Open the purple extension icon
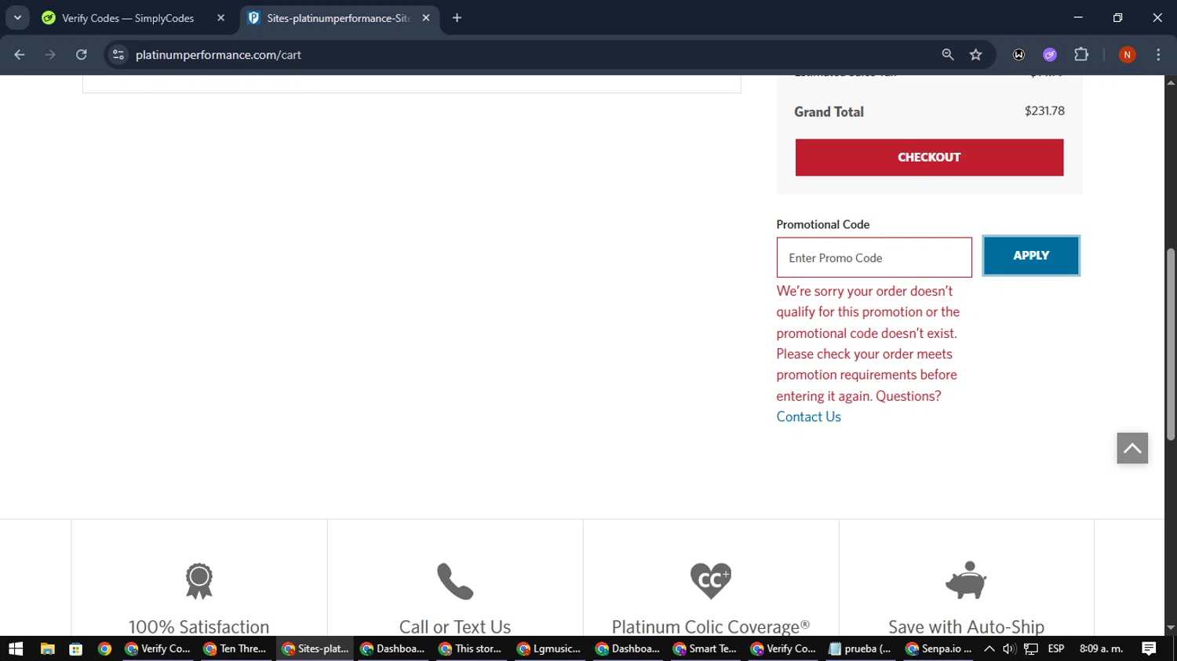The image size is (1177, 661). pos(1050,55)
